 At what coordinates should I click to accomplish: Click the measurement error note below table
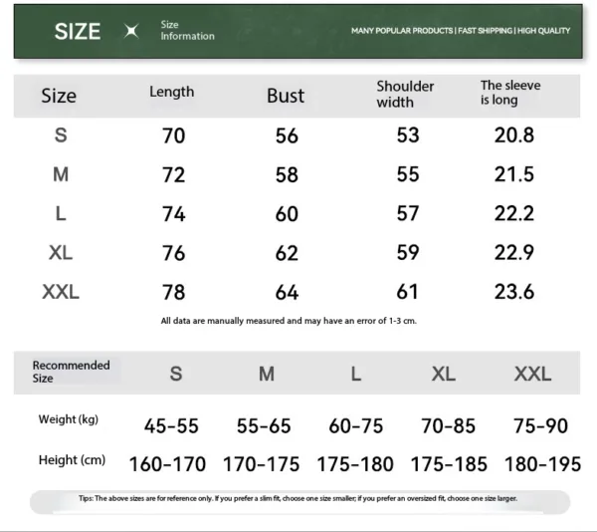pos(288,321)
